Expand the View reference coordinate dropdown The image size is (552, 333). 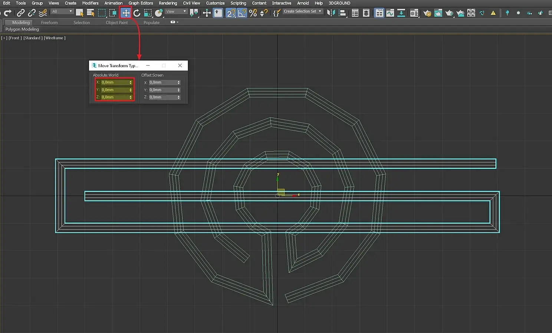point(176,11)
